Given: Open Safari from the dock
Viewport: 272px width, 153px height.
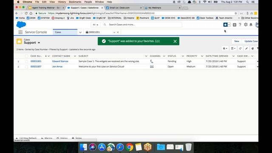Looking at the screenshot, I should [x=120, y=147].
